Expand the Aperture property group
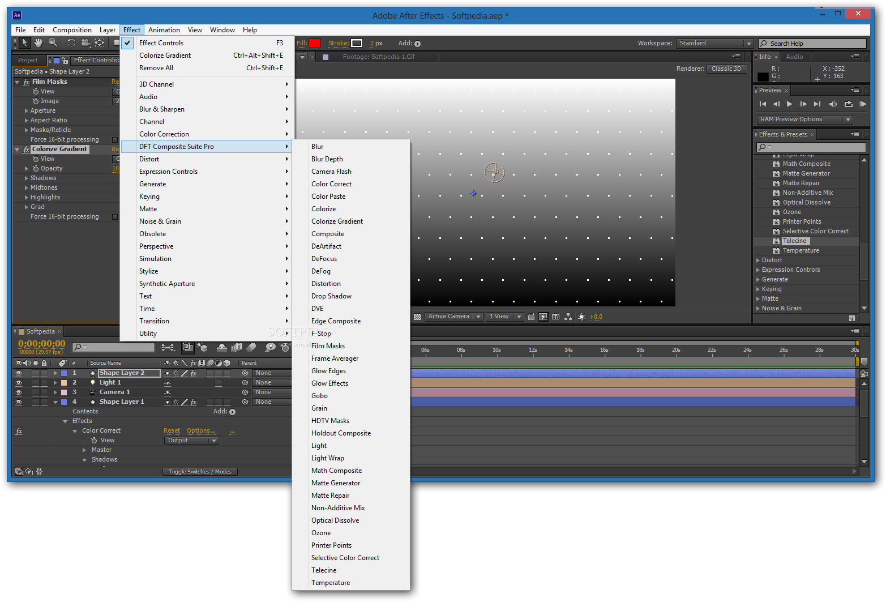 pyautogui.click(x=26, y=111)
